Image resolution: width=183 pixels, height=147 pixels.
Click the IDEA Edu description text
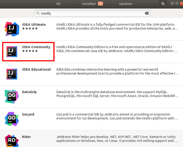117,72
